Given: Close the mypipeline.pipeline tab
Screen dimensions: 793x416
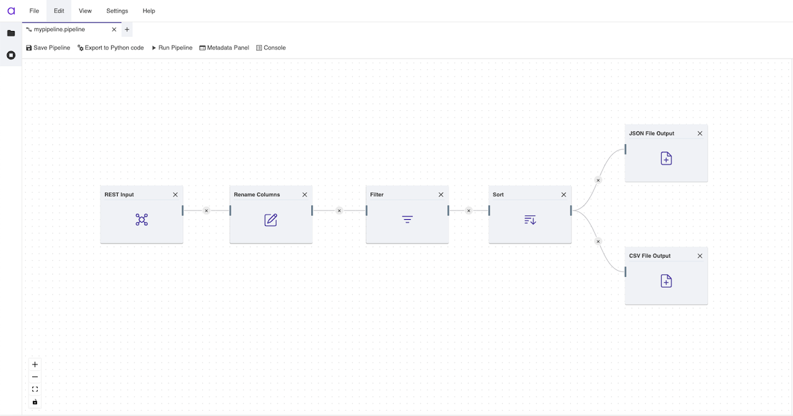Looking at the screenshot, I should pyautogui.click(x=114, y=30).
